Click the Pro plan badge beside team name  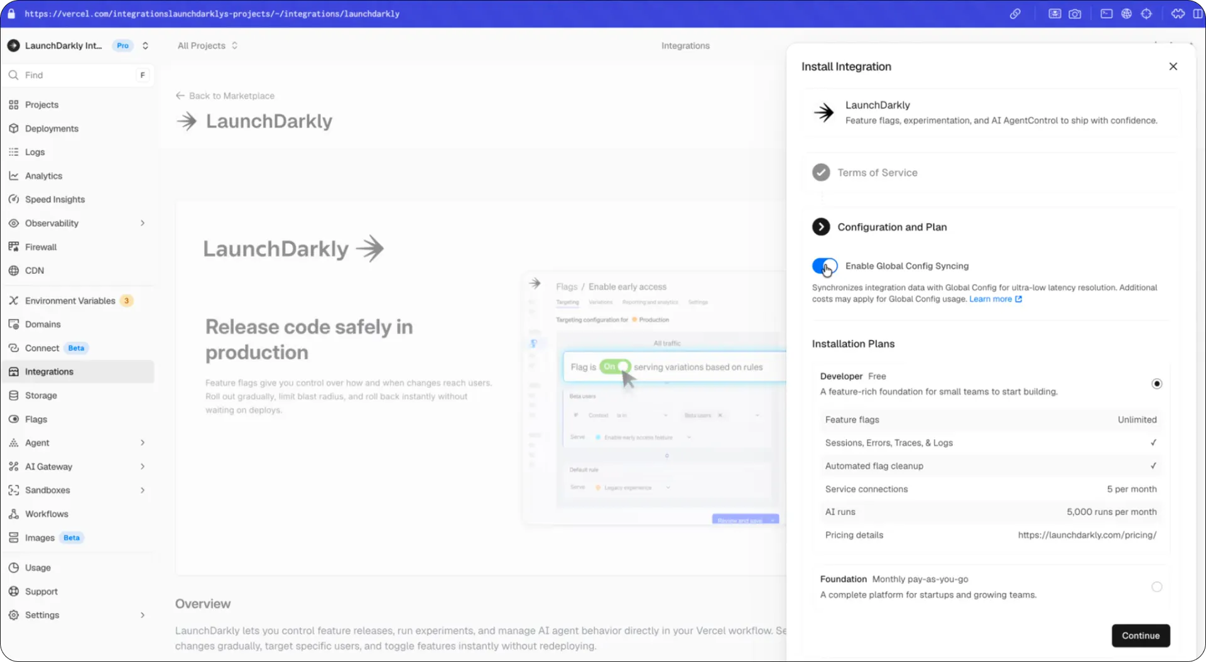coord(122,46)
